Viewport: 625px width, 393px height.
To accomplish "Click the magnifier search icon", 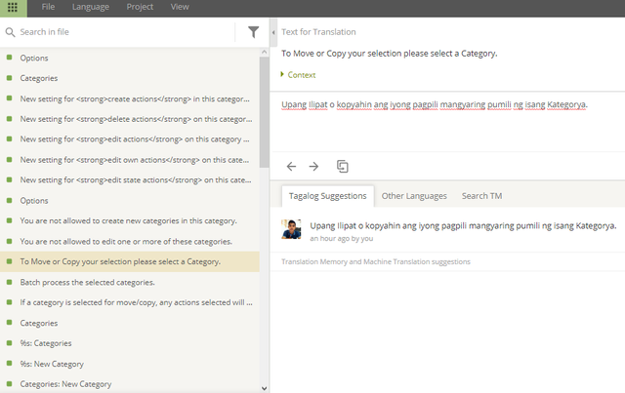I will click(10, 32).
